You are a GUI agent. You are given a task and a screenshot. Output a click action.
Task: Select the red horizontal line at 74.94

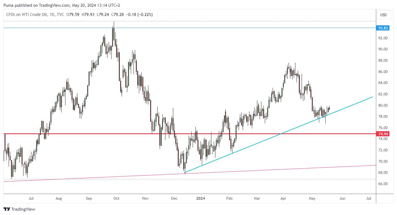[189, 134]
